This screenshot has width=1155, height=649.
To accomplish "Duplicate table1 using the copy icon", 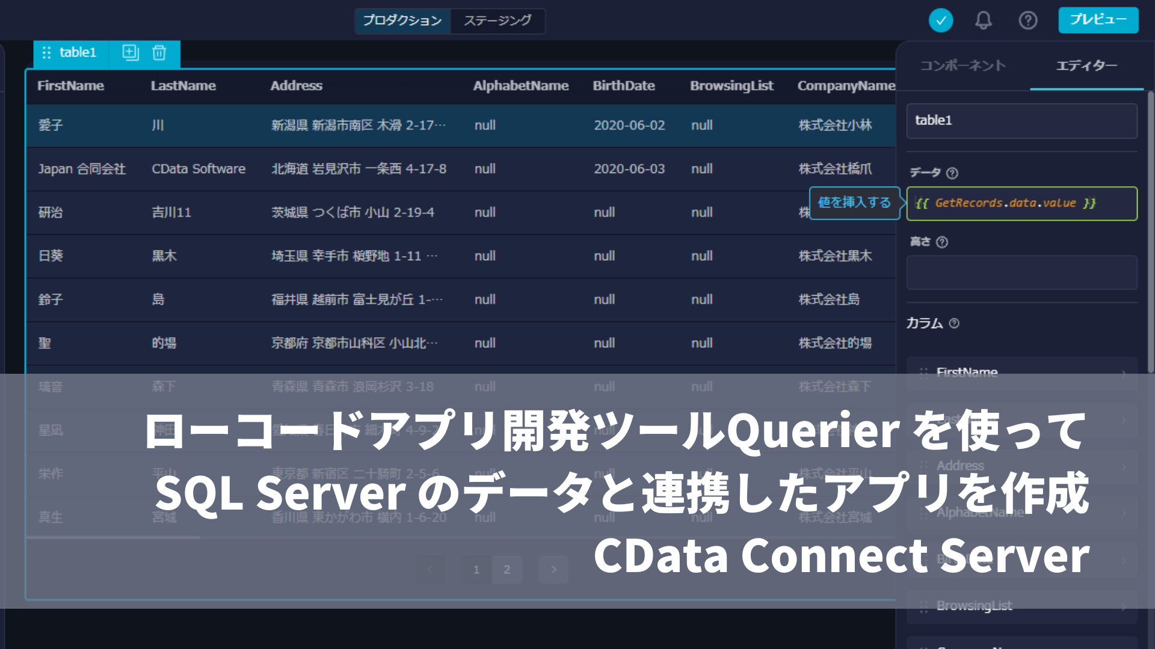I will click(129, 53).
